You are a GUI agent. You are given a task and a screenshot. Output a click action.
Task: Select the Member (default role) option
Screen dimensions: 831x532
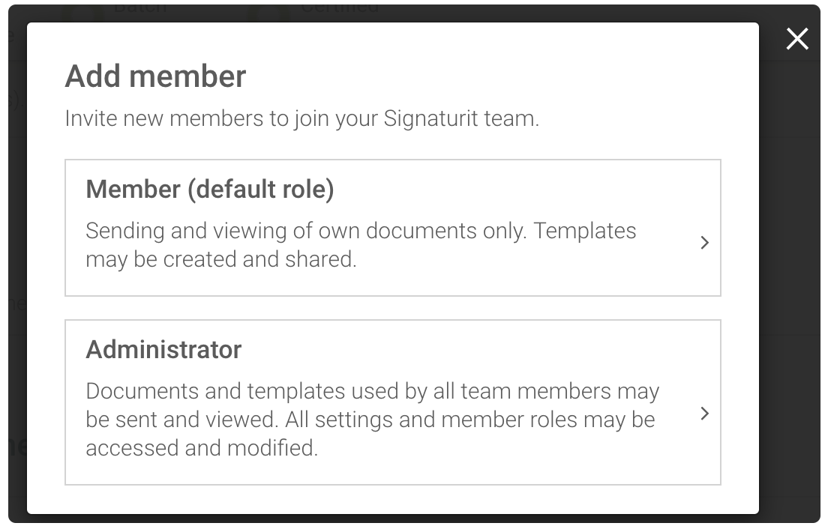(x=393, y=228)
